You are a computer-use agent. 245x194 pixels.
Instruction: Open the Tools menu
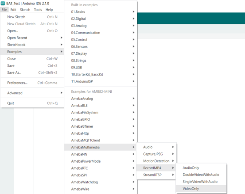pyautogui.click(x=38, y=10)
